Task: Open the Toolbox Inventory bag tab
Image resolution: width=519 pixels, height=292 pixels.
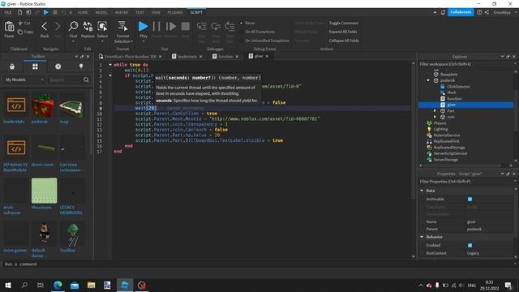Action: coord(12,67)
